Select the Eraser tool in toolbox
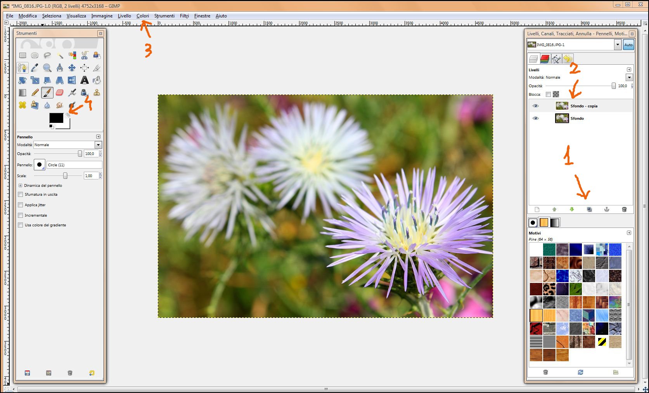 [x=59, y=93]
